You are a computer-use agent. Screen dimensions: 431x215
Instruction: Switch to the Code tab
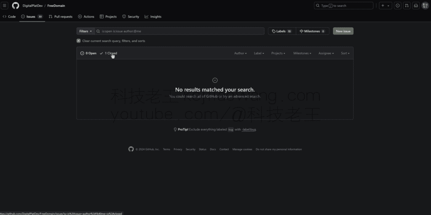(9, 16)
